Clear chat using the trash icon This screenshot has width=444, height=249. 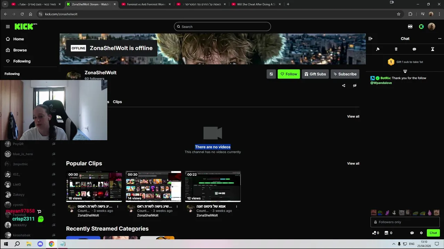(x=396, y=49)
